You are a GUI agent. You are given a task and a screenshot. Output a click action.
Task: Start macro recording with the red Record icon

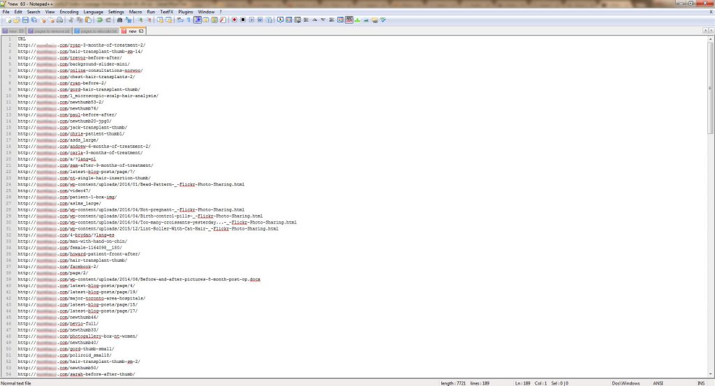[x=235, y=20]
